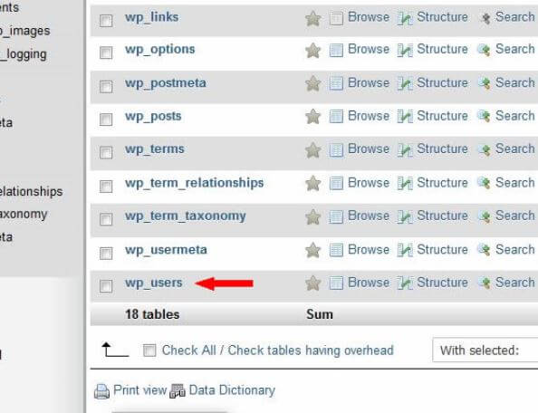Click Browse text for wp_terms
538x413 pixels.
pyautogui.click(x=369, y=149)
